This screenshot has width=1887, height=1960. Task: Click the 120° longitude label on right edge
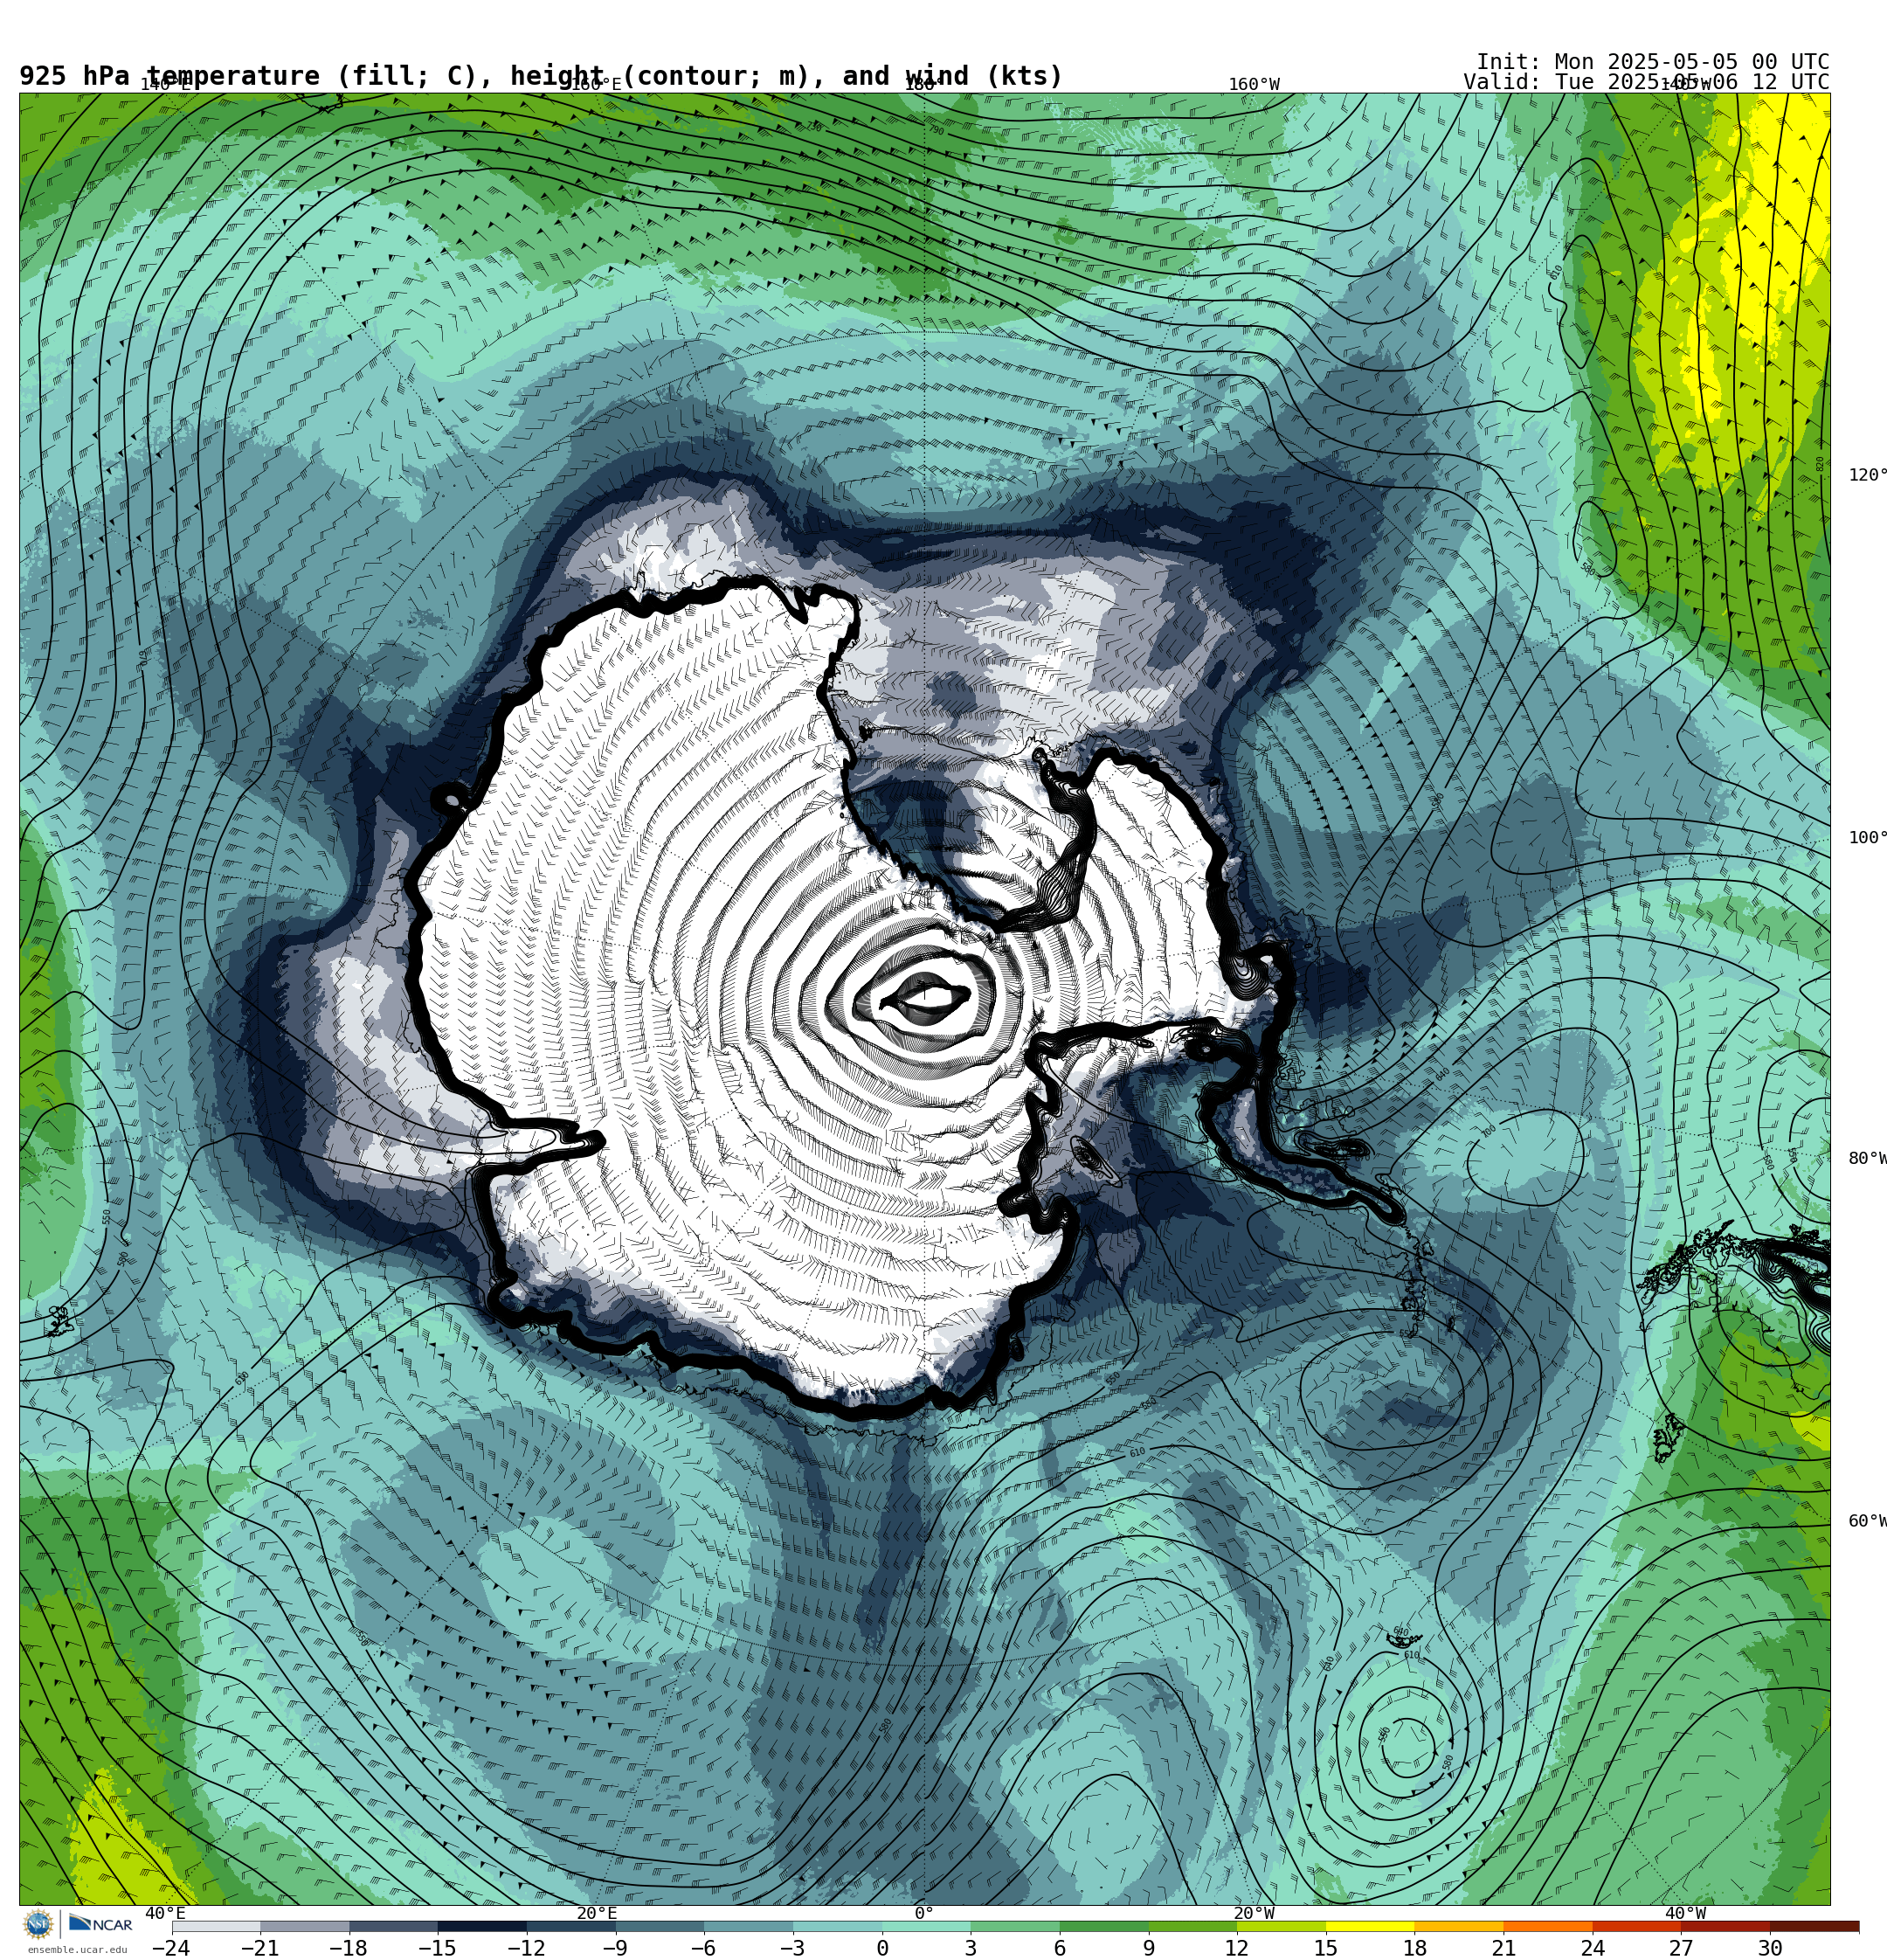(1867, 475)
